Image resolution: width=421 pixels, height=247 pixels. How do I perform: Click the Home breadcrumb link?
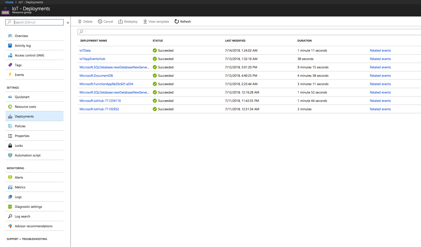pos(9,2)
